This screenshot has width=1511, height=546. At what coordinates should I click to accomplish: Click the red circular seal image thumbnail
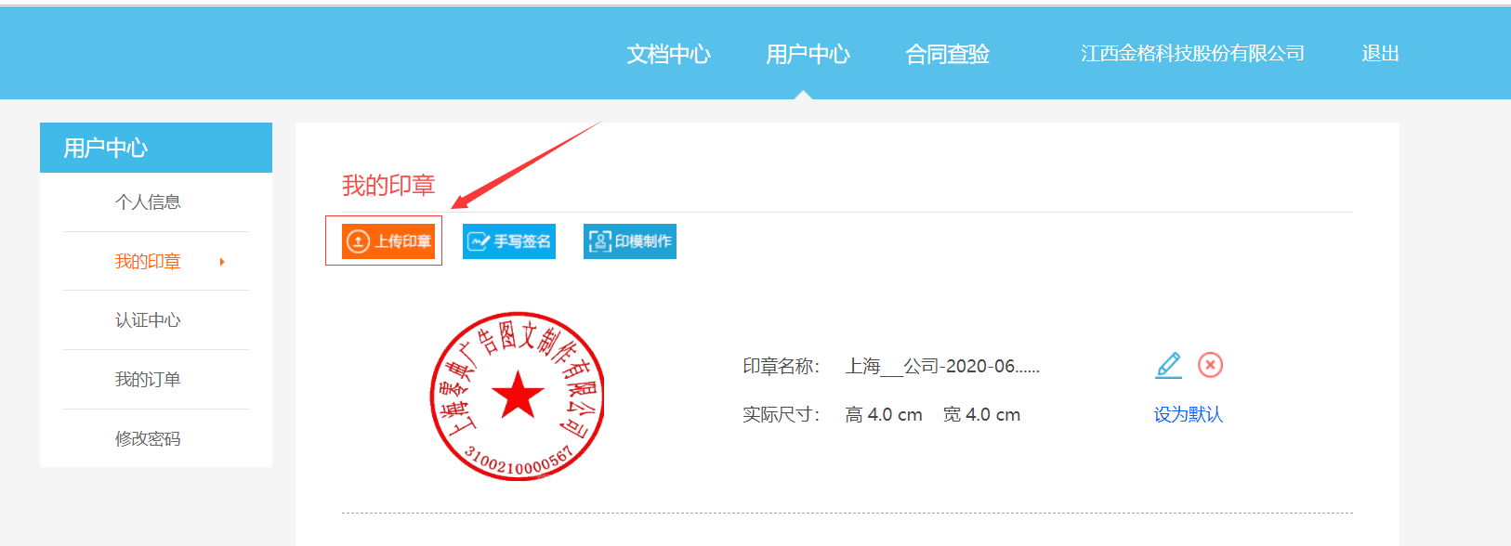point(518,396)
